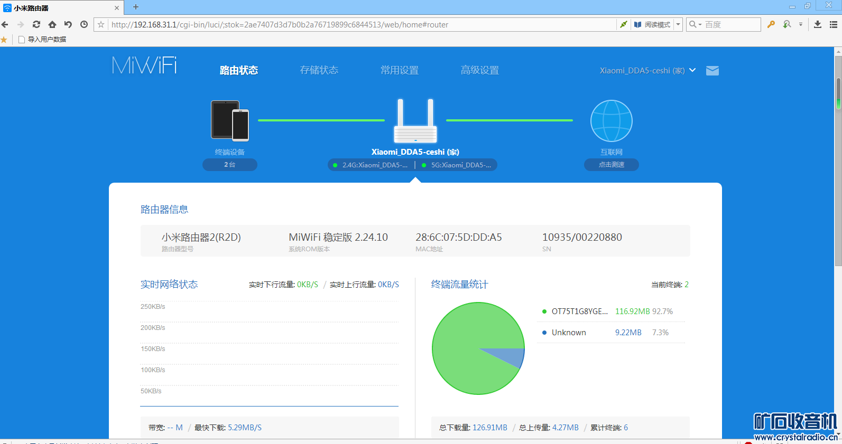Viewport: 842px width, 444px height.
Task: Click the bookmarks bar star icon
Action: 4,40
